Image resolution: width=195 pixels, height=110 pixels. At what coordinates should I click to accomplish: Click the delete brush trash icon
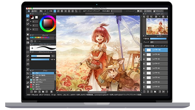(x=51, y=92)
